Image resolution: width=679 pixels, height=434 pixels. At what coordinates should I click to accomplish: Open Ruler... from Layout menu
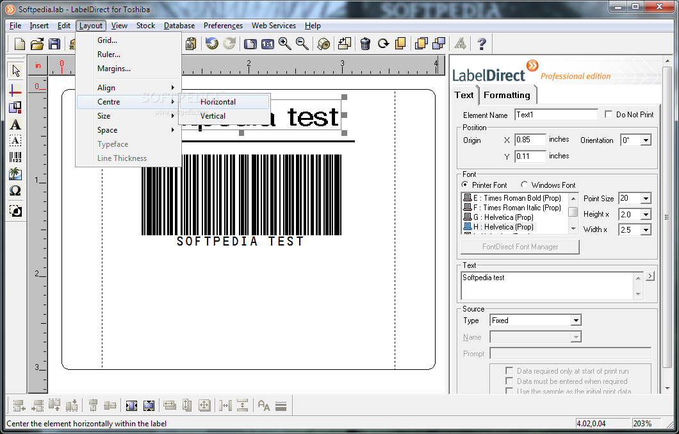(x=129, y=54)
